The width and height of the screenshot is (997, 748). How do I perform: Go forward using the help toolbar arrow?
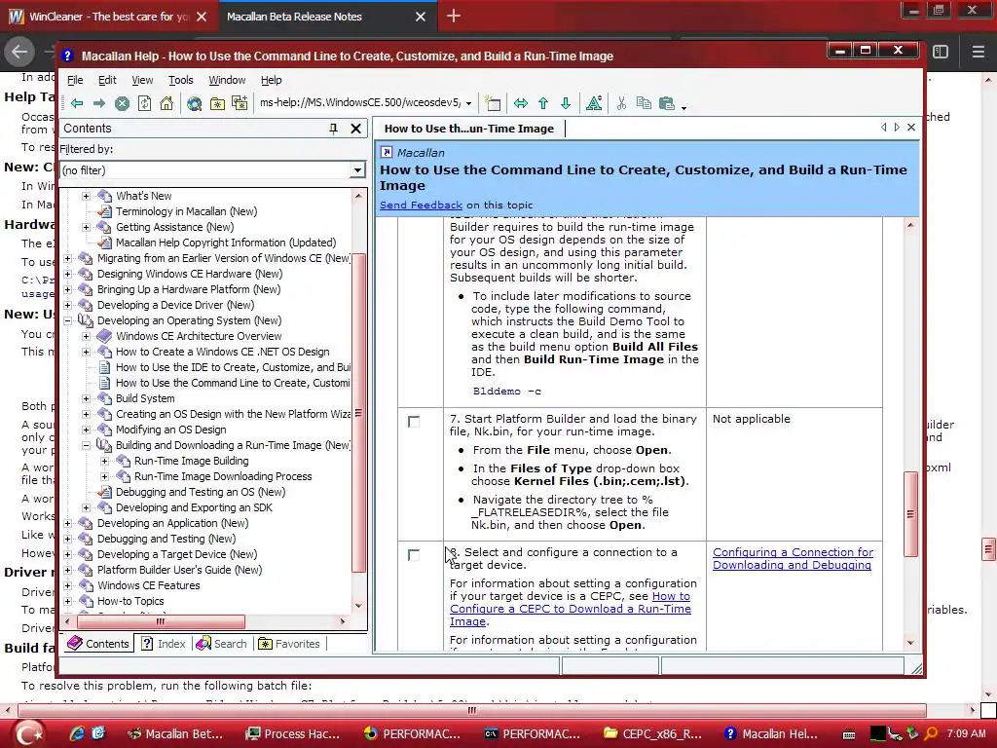click(x=99, y=103)
